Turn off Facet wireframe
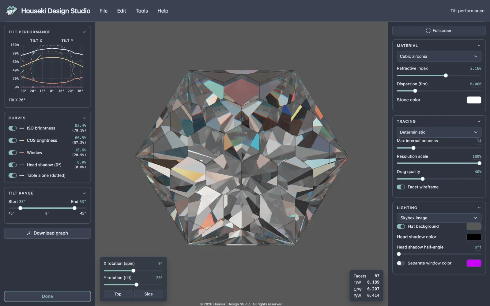The height and width of the screenshot is (306, 490). coord(401,187)
